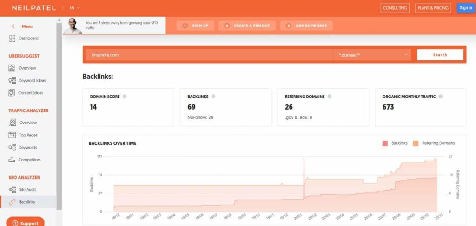The image size is (476, 226).
Task: Toggle the Backlinks legend color swatch
Action: pyautogui.click(x=385, y=143)
